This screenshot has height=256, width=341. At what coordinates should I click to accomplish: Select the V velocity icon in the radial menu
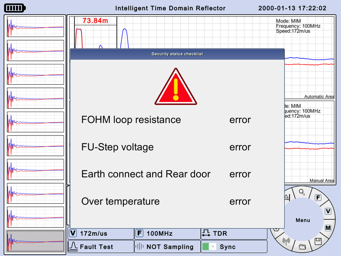[x=328, y=211]
